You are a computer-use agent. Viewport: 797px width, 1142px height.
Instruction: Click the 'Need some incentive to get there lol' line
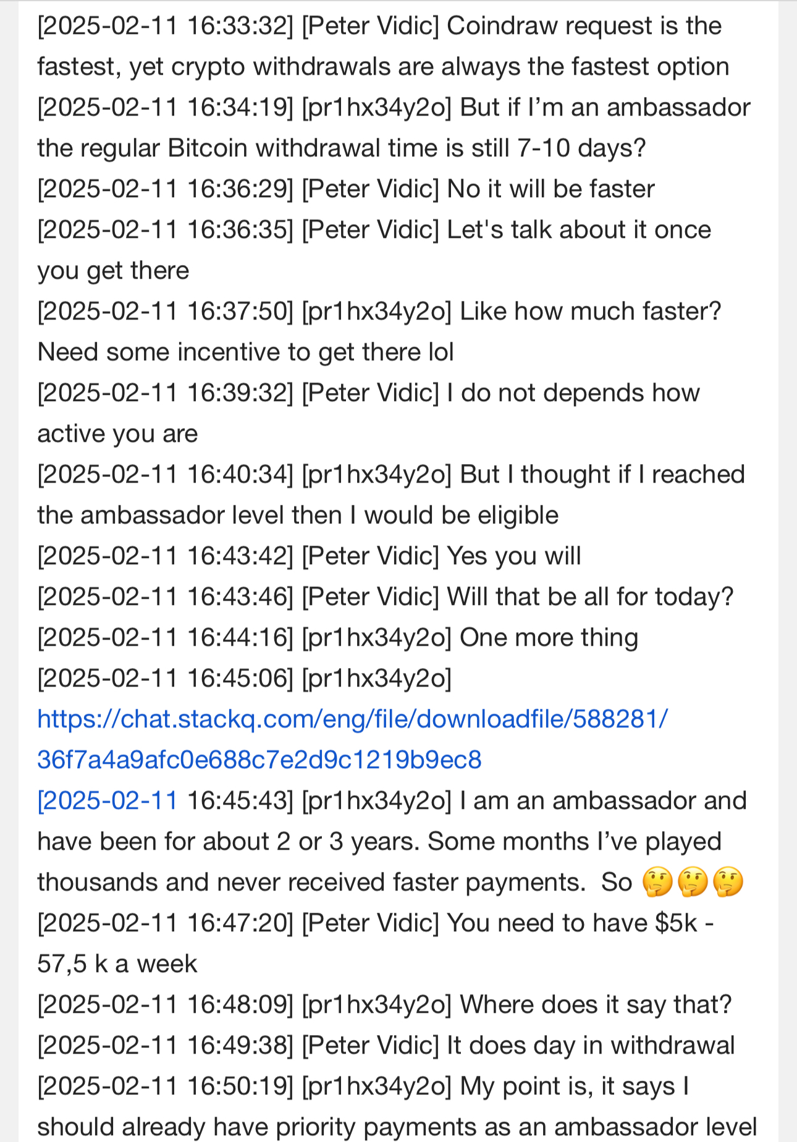click(x=245, y=352)
